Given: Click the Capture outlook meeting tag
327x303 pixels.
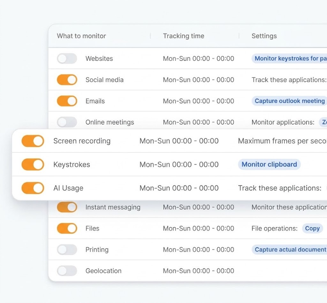Looking at the screenshot, I should [289, 101].
